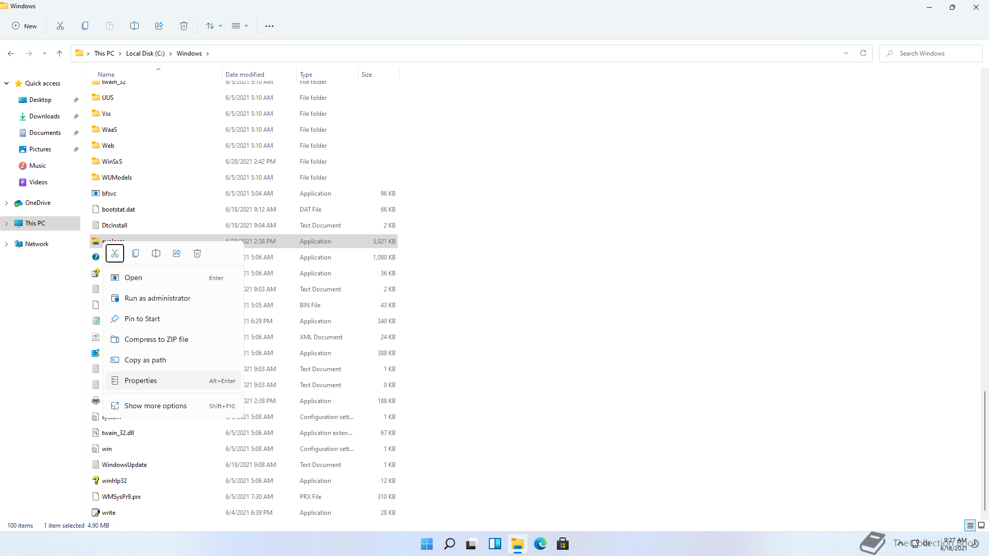Open Properties from the context menu

tap(173, 380)
